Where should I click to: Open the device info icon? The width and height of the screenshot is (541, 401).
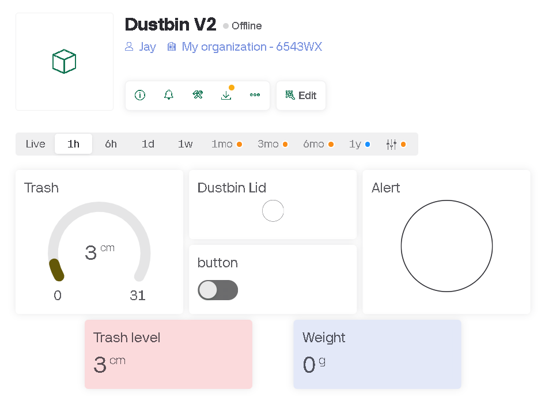pos(140,95)
